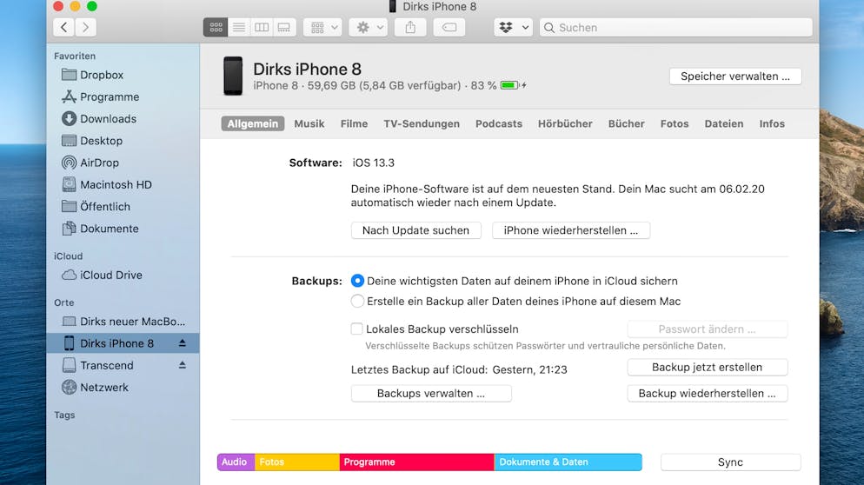The height and width of the screenshot is (485, 864).
Task: Click the 'Letztes Backup auf iCloud' text
Action: (x=419, y=369)
